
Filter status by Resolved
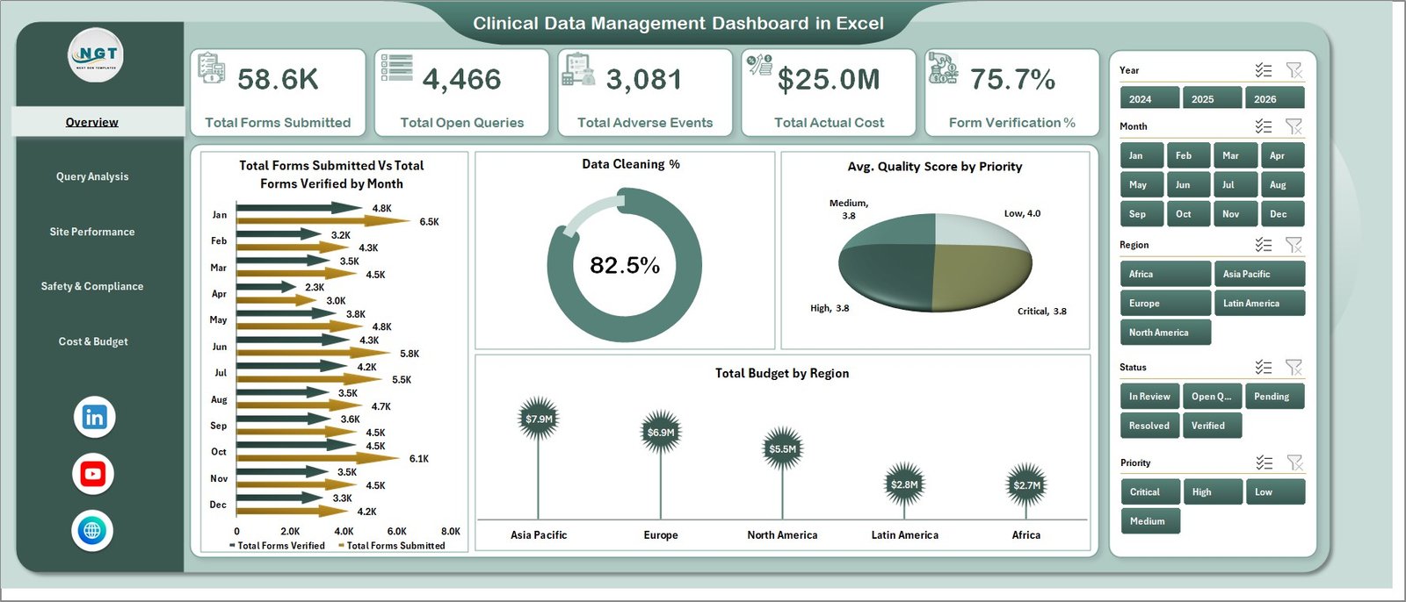pos(1149,425)
